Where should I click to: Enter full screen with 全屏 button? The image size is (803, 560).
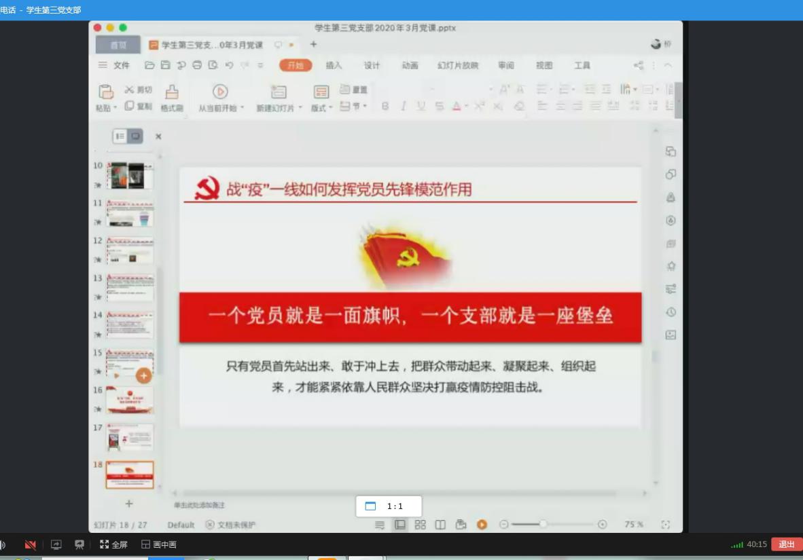pos(113,544)
